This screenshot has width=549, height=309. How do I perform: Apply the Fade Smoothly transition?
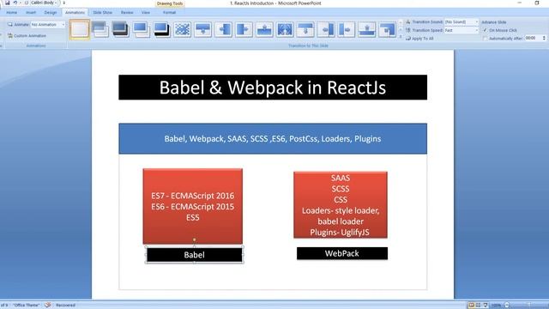tap(100, 29)
